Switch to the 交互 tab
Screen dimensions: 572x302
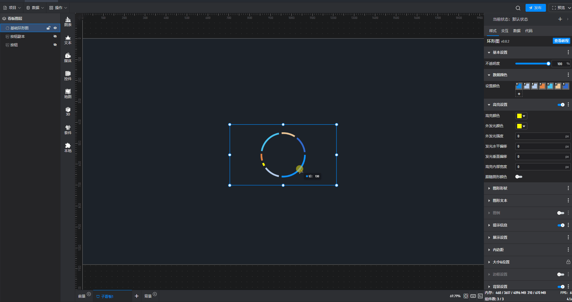[x=505, y=31]
